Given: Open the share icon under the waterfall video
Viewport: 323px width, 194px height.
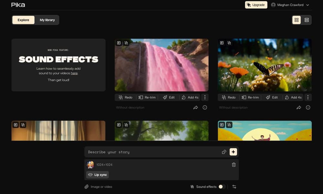Looking at the screenshot, I should [x=196, y=107].
